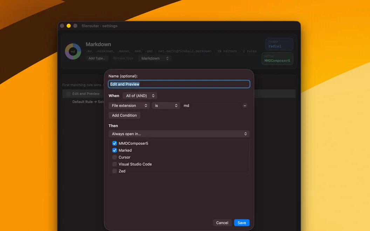Click the Add Type… button

point(97,58)
